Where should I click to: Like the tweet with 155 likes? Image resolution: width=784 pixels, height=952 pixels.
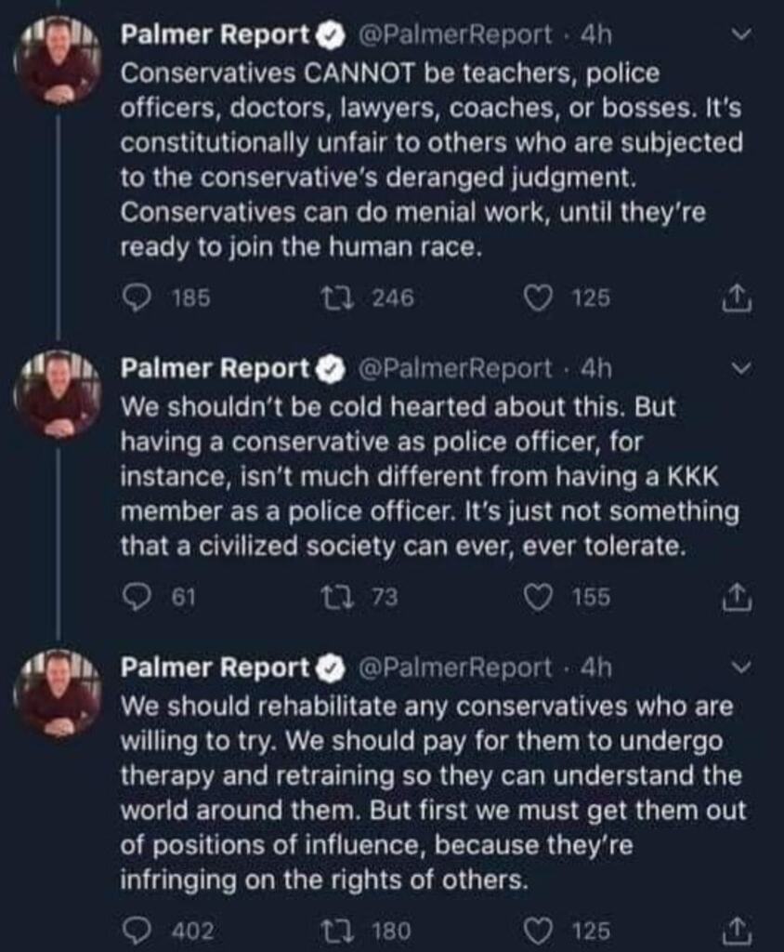(538, 598)
